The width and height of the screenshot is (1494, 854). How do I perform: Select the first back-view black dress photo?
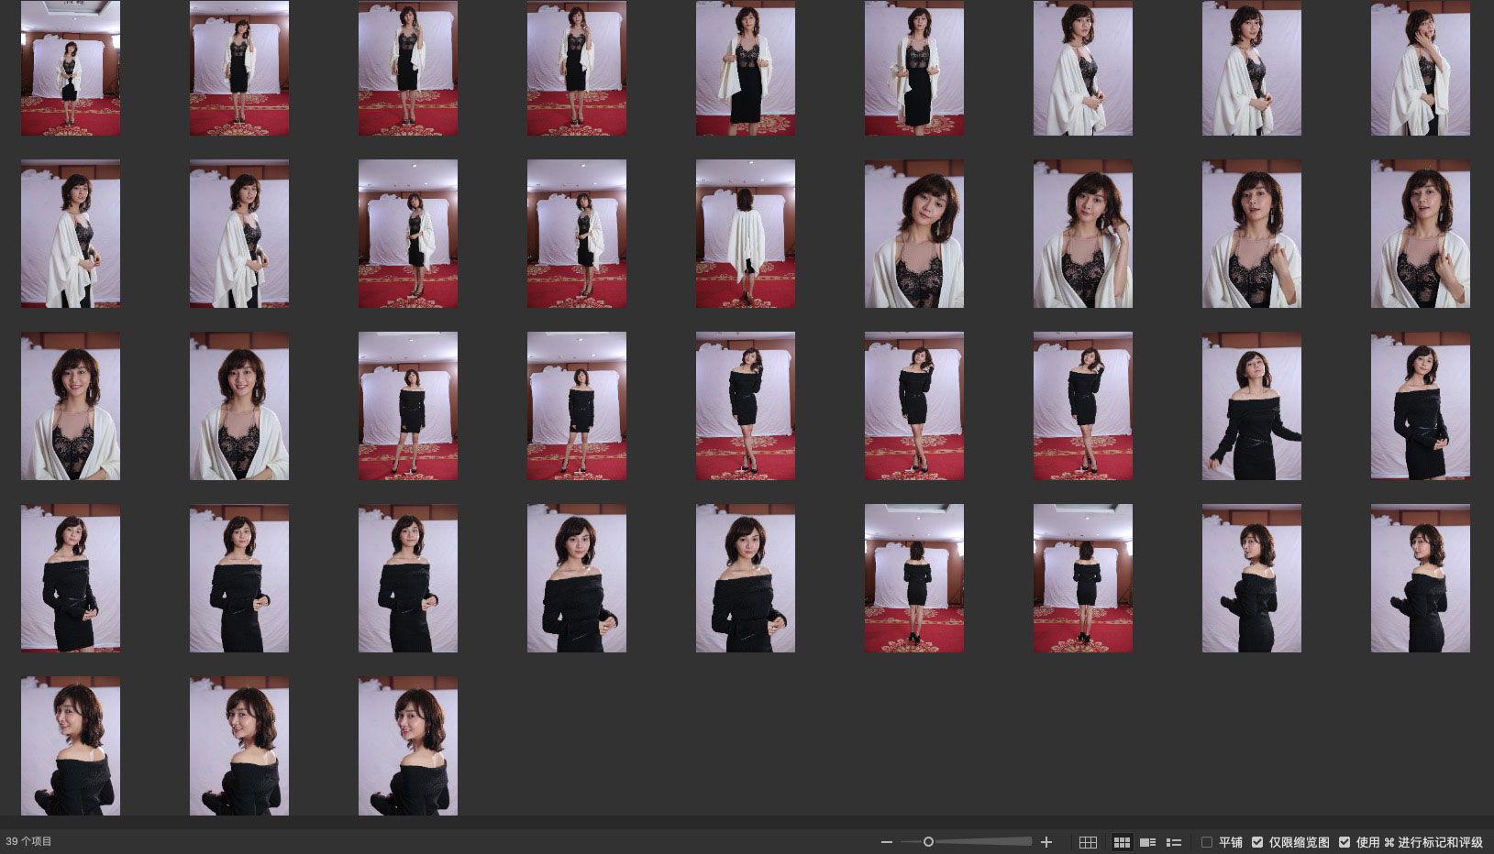point(914,578)
